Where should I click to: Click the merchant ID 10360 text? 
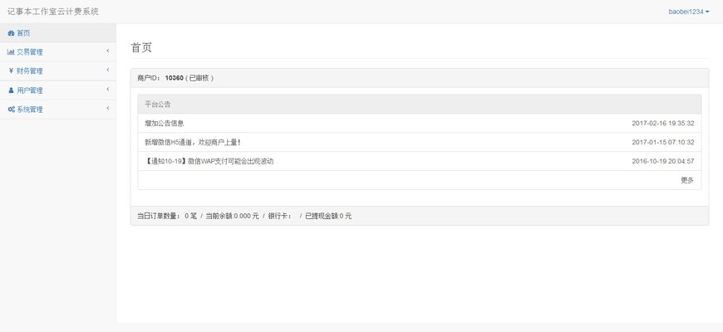click(175, 78)
